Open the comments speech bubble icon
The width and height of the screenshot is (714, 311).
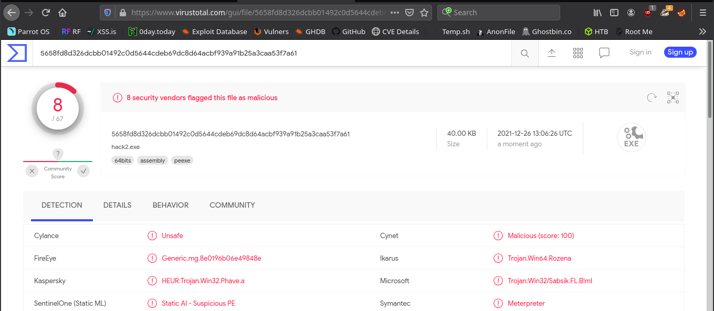pos(604,53)
